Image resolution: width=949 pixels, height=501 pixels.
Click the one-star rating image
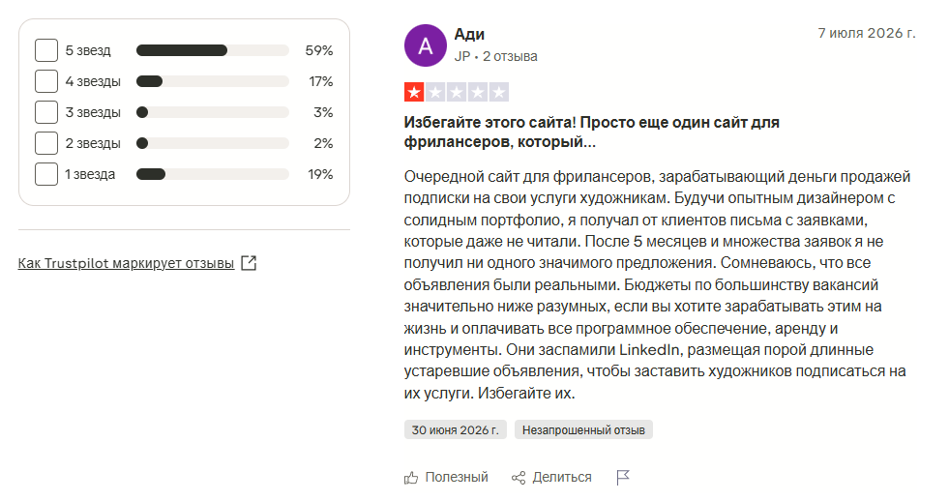point(457,92)
